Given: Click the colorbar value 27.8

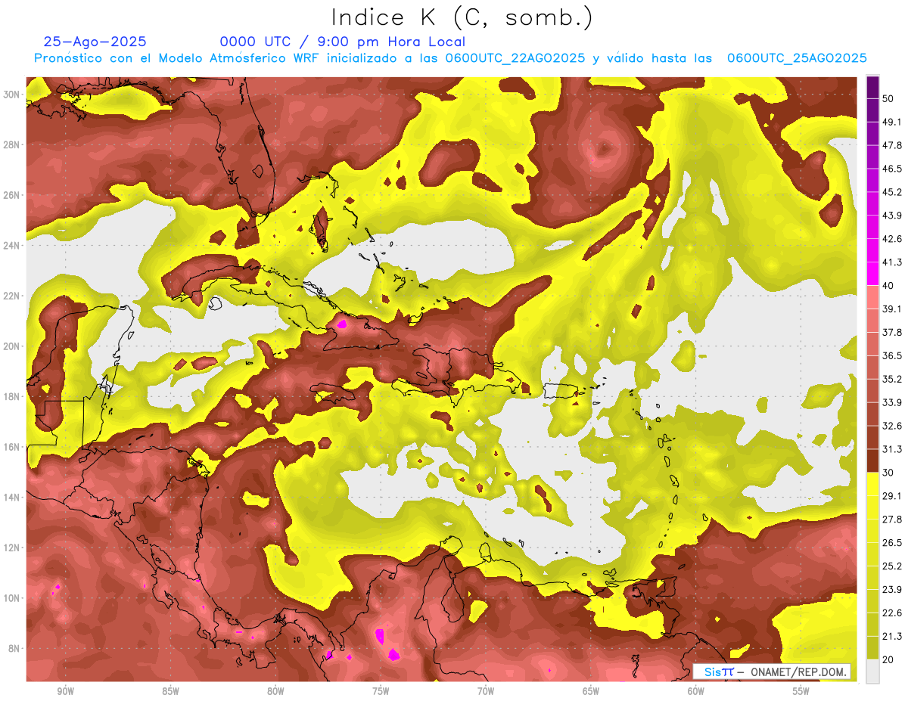Looking at the screenshot, I should [x=892, y=519].
